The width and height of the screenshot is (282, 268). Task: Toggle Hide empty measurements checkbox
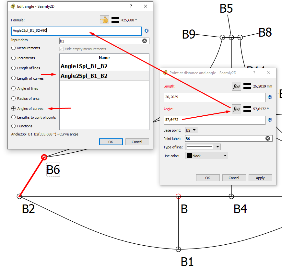point(62,49)
